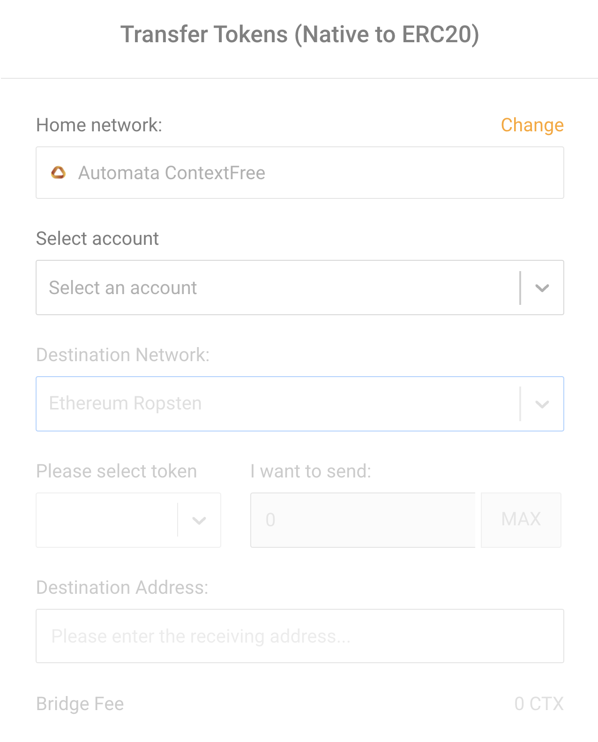The image size is (598, 742).
Task: Click the amount to send input field
Action: point(363,520)
